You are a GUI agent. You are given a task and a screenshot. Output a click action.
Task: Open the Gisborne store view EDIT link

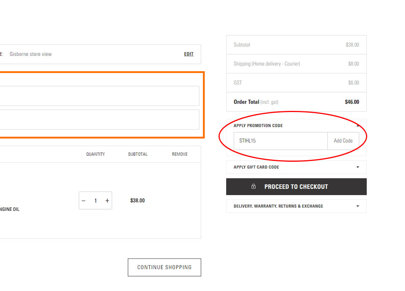pos(188,54)
